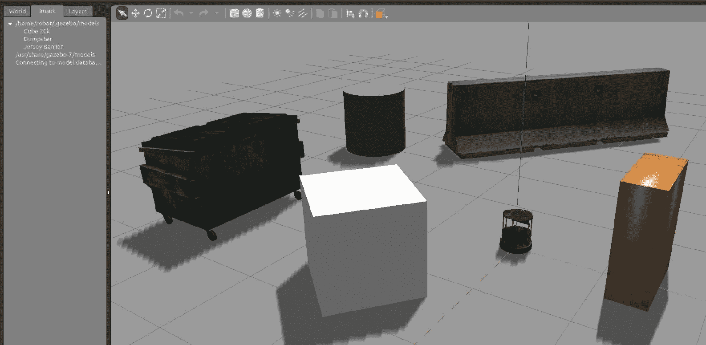
Task: Add a directional light to scene
Action: click(x=303, y=13)
